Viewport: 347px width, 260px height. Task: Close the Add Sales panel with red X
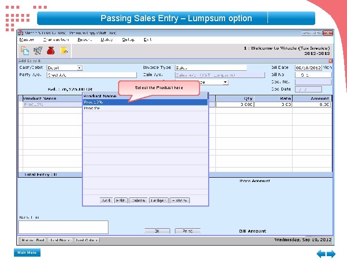click(x=331, y=61)
